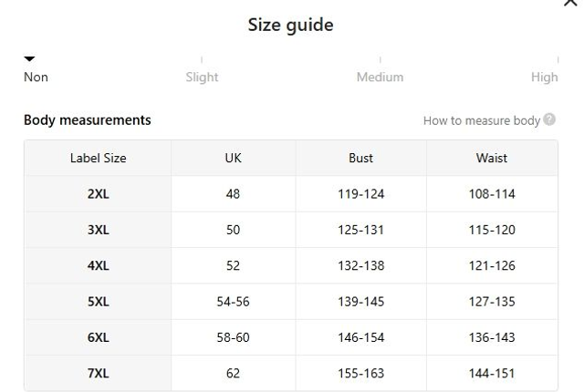Image resolution: width=584 pixels, height=392 pixels.
Task: Open the How to measure body link
Action: coord(481,120)
